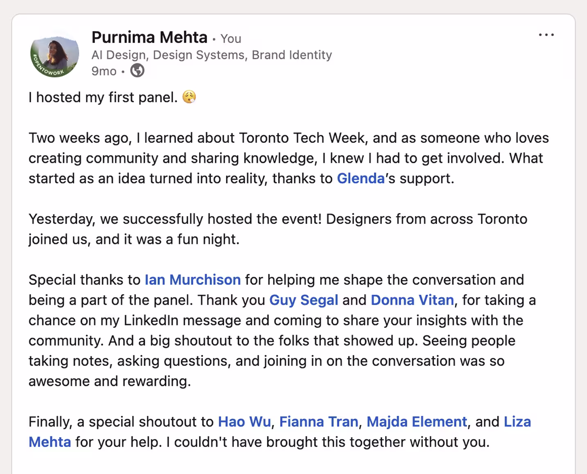The height and width of the screenshot is (474, 587).
Task: Open Guy Segal's tagged profile
Action: [x=304, y=300]
